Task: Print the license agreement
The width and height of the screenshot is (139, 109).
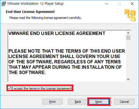Action: [53, 102]
